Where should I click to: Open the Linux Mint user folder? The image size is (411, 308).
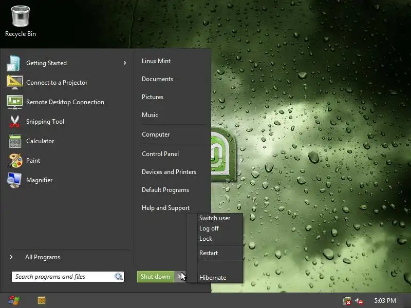coord(156,61)
